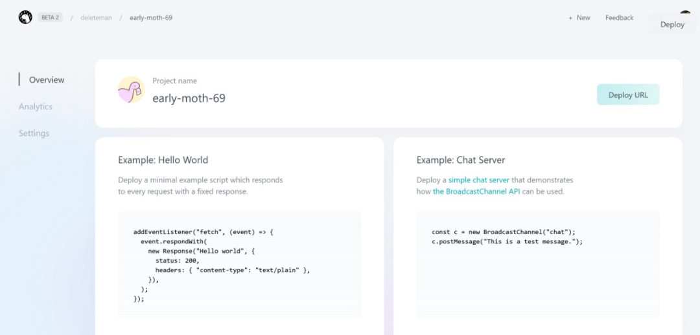
Task: Open the BroadcastChannel API link
Action: coord(476,191)
